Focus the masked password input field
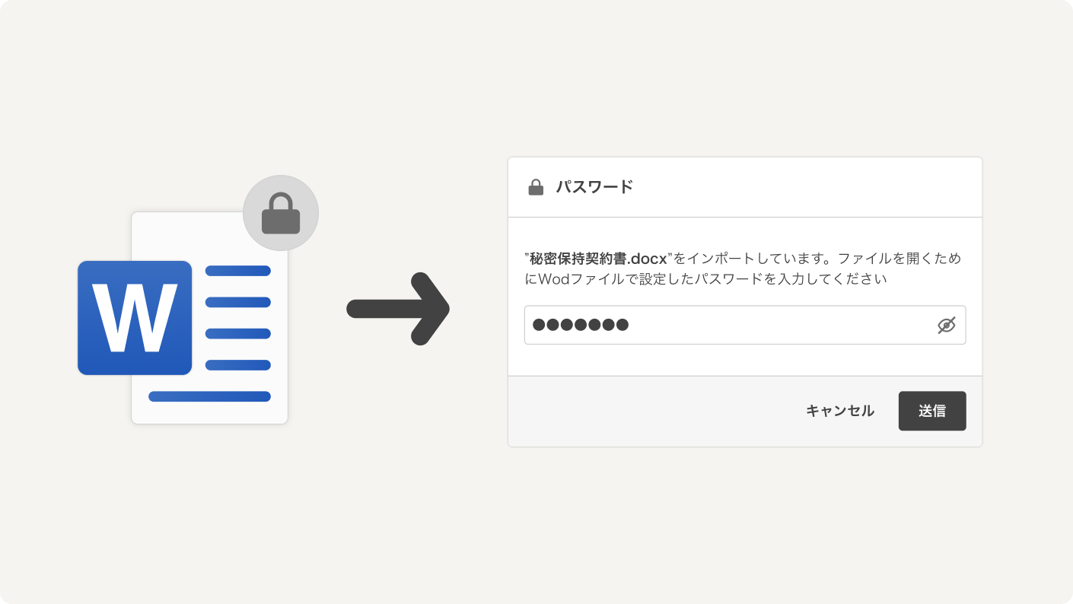The height and width of the screenshot is (604, 1073). [x=761, y=326]
